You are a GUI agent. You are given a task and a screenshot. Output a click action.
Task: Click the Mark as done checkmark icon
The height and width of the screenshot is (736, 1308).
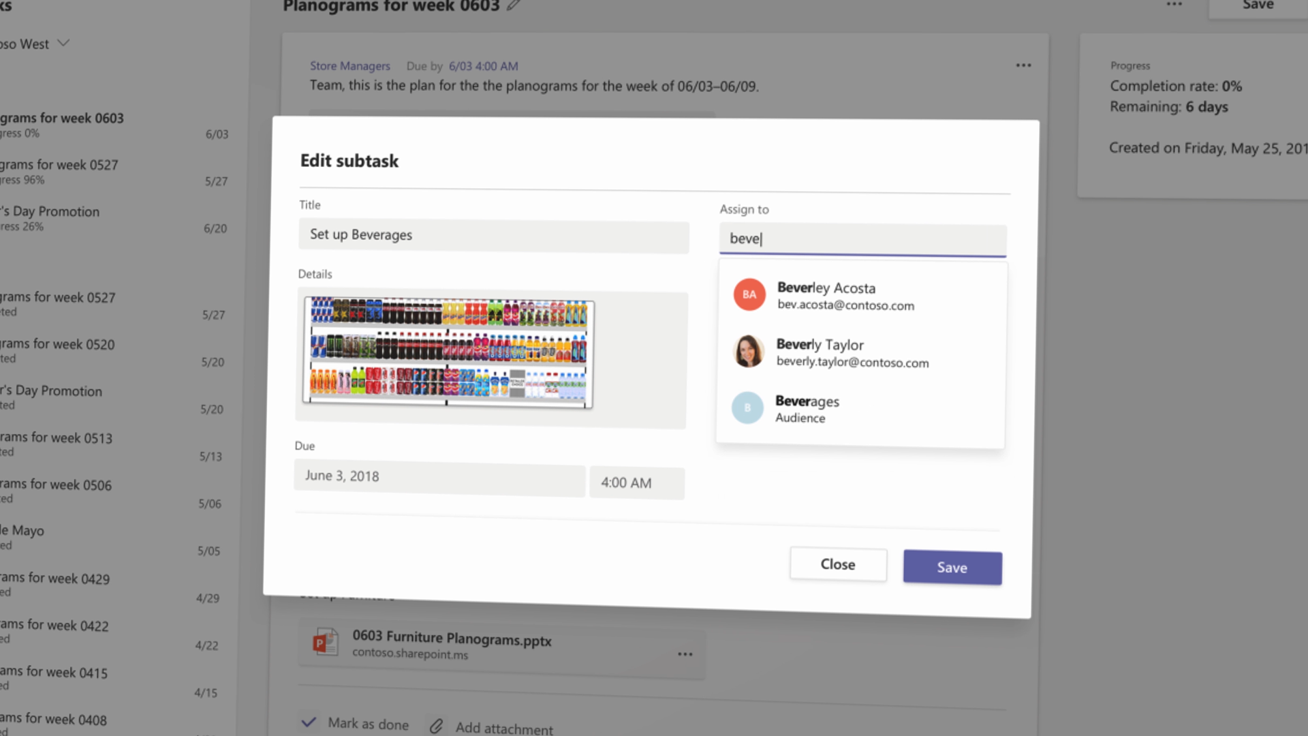click(309, 722)
